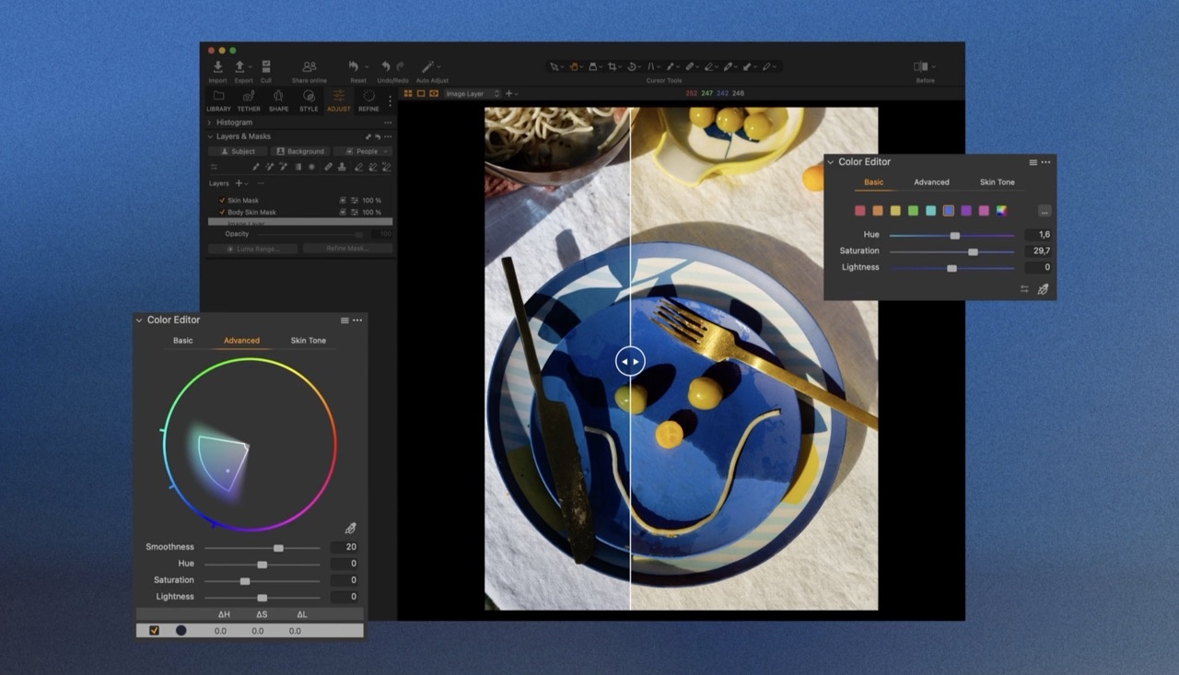Uncheck the color range checkbox in Advanced list
Image resolution: width=1179 pixels, height=675 pixels.
[x=154, y=631]
